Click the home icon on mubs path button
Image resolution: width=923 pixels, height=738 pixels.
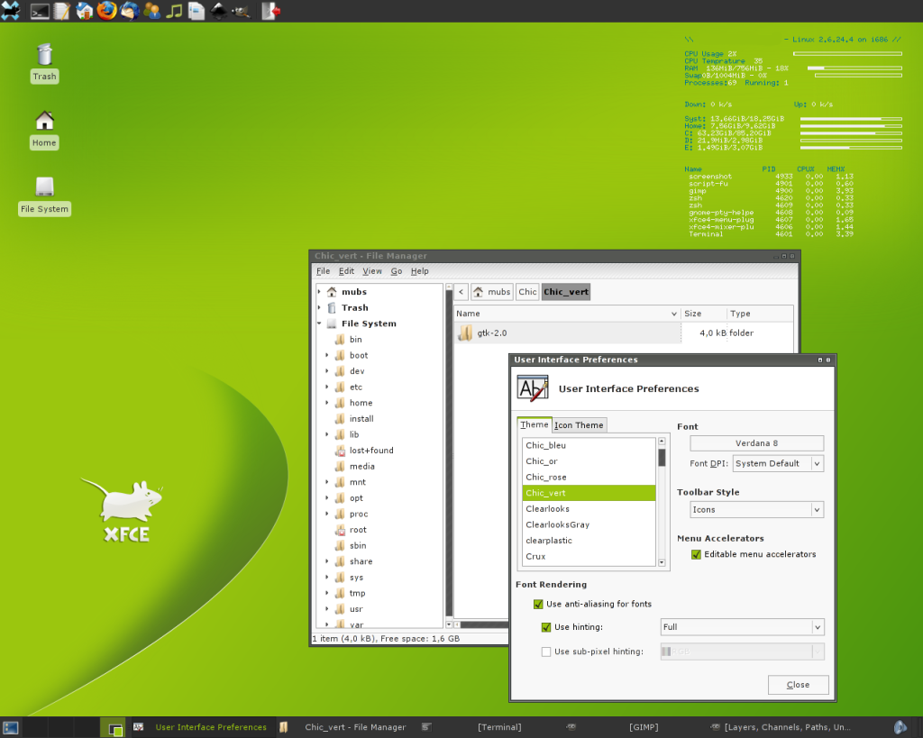479,292
